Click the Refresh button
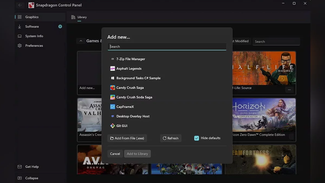This screenshot has height=183, width=325. pos(171,138)
